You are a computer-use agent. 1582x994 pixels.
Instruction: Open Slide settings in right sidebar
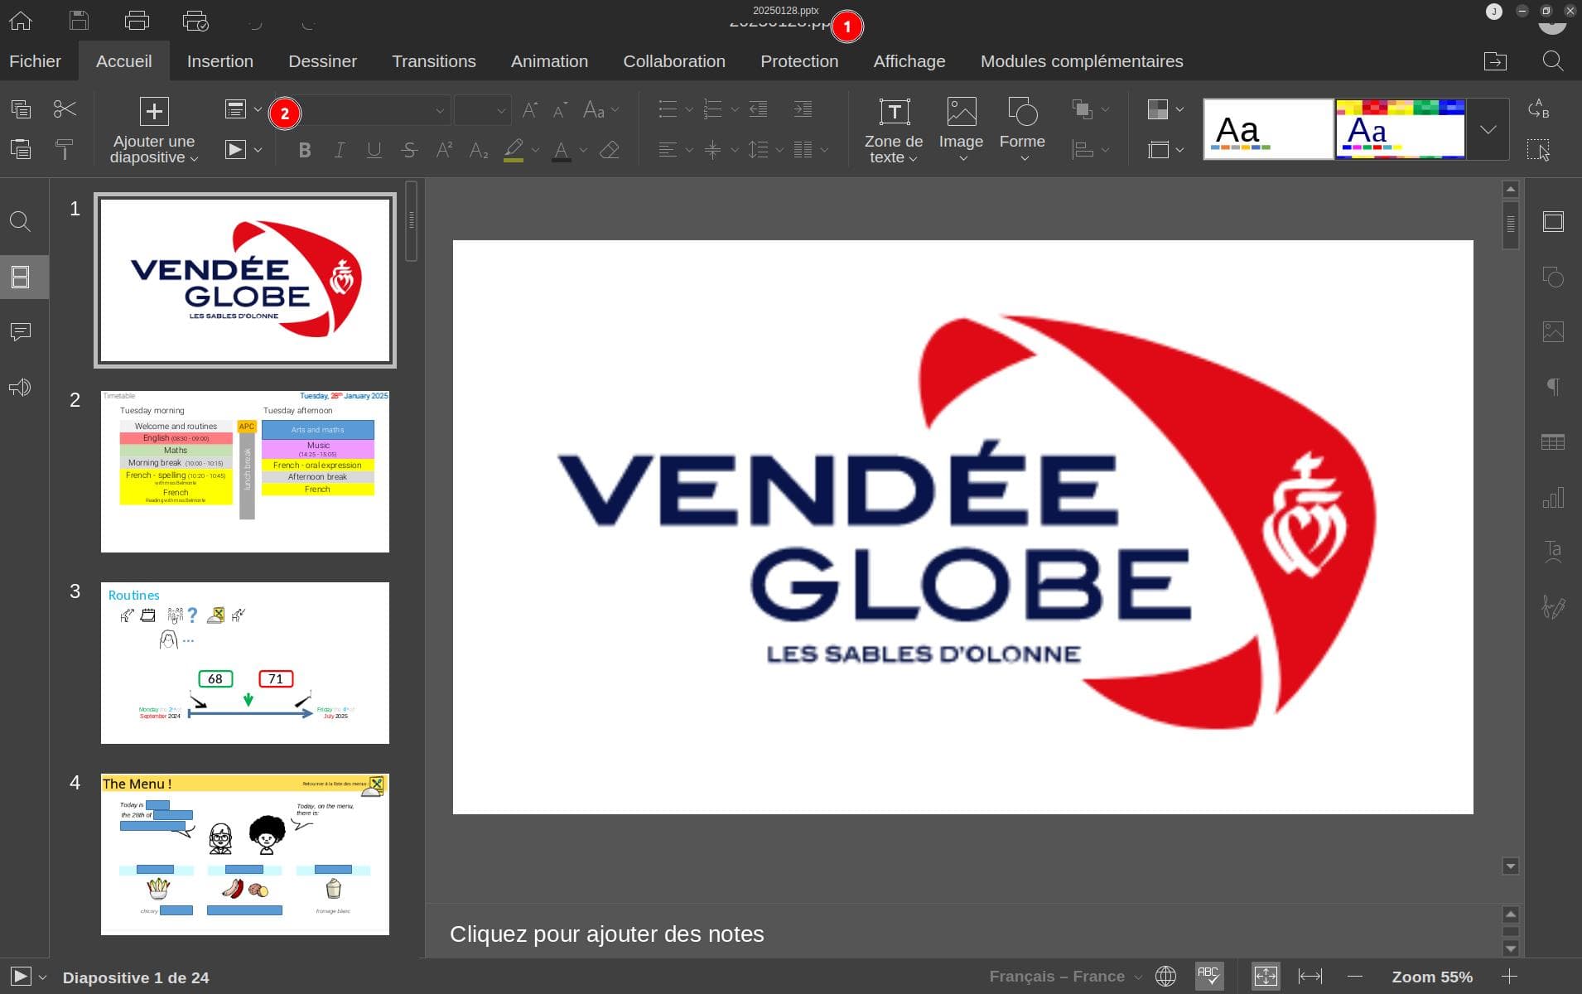[1553, 221]
